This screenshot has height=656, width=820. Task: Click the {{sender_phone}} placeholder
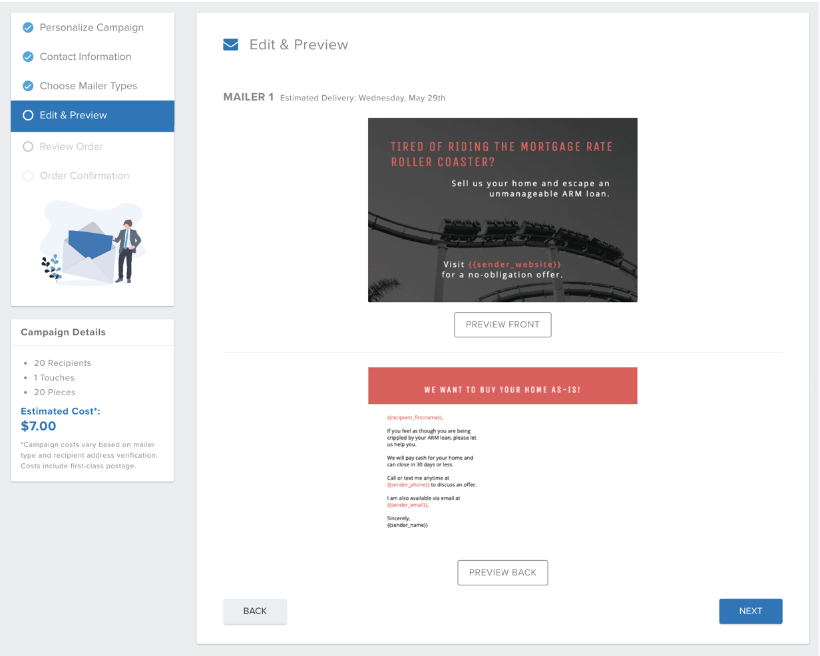click(408, 485)
